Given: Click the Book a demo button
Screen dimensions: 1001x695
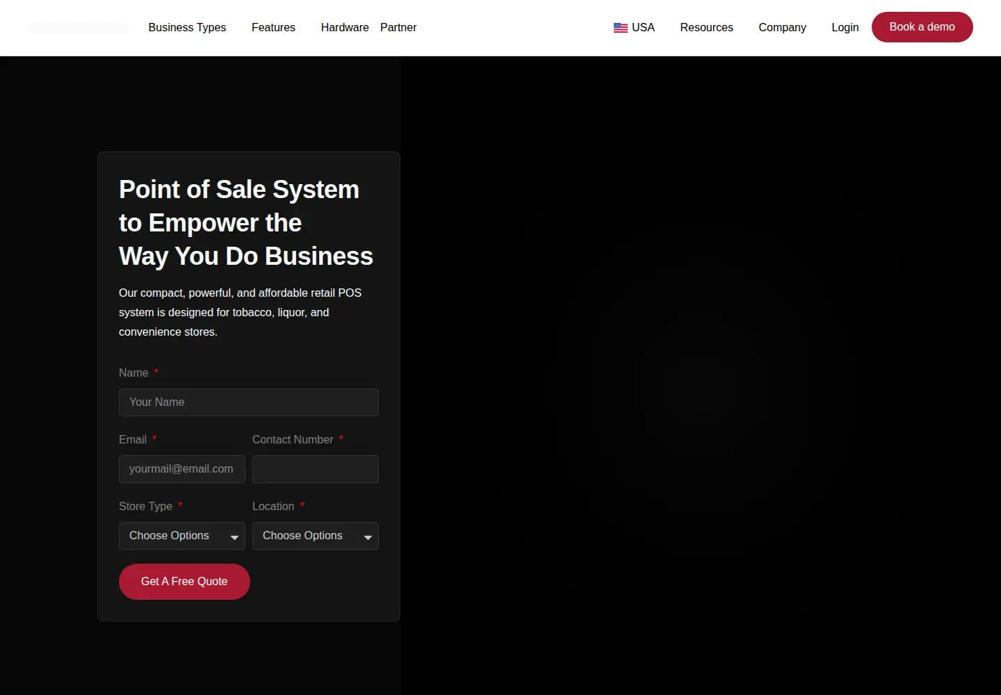Looking at the screenshot, I should point(922,27).
